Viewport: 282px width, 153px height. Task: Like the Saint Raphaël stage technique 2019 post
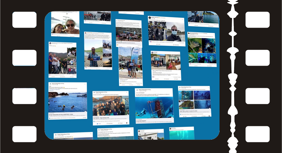click(99, 123)
